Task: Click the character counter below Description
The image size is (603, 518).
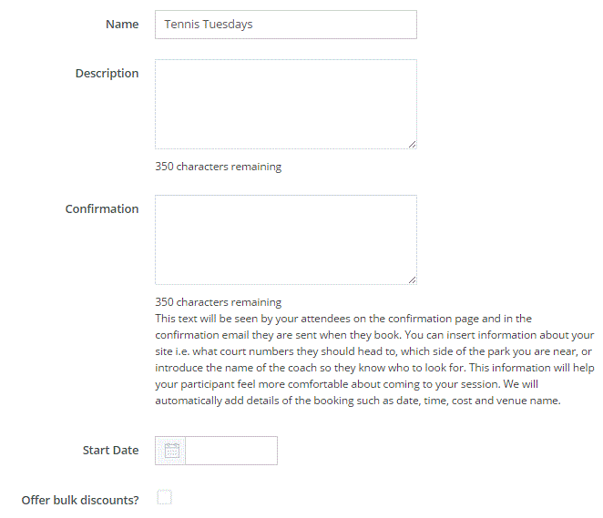Action: [218, 167]
